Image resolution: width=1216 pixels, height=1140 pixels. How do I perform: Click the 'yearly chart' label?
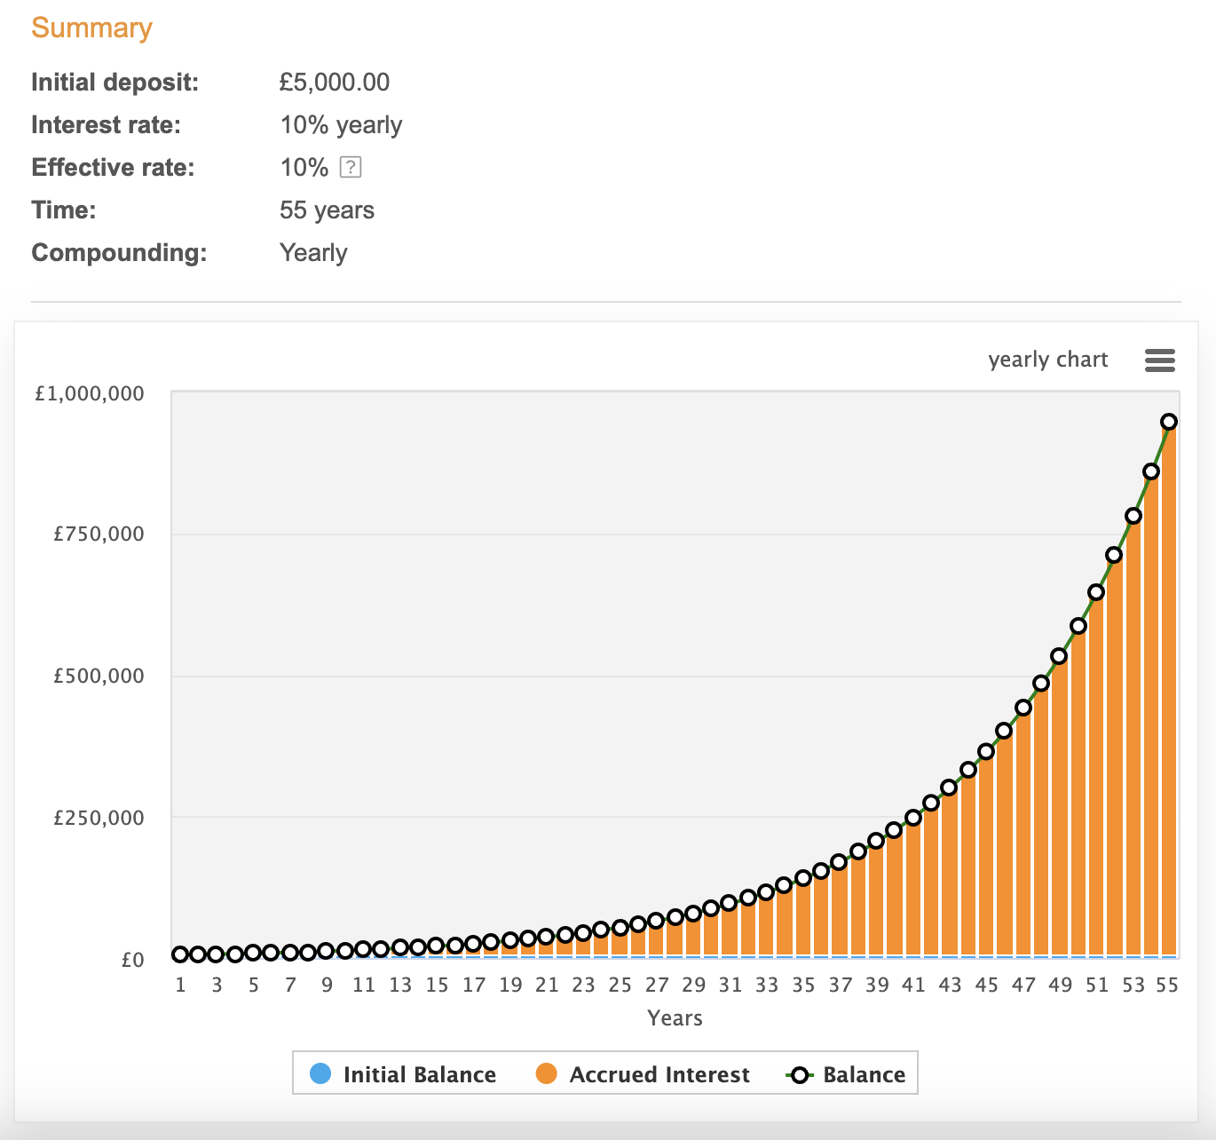(1048, 360)
